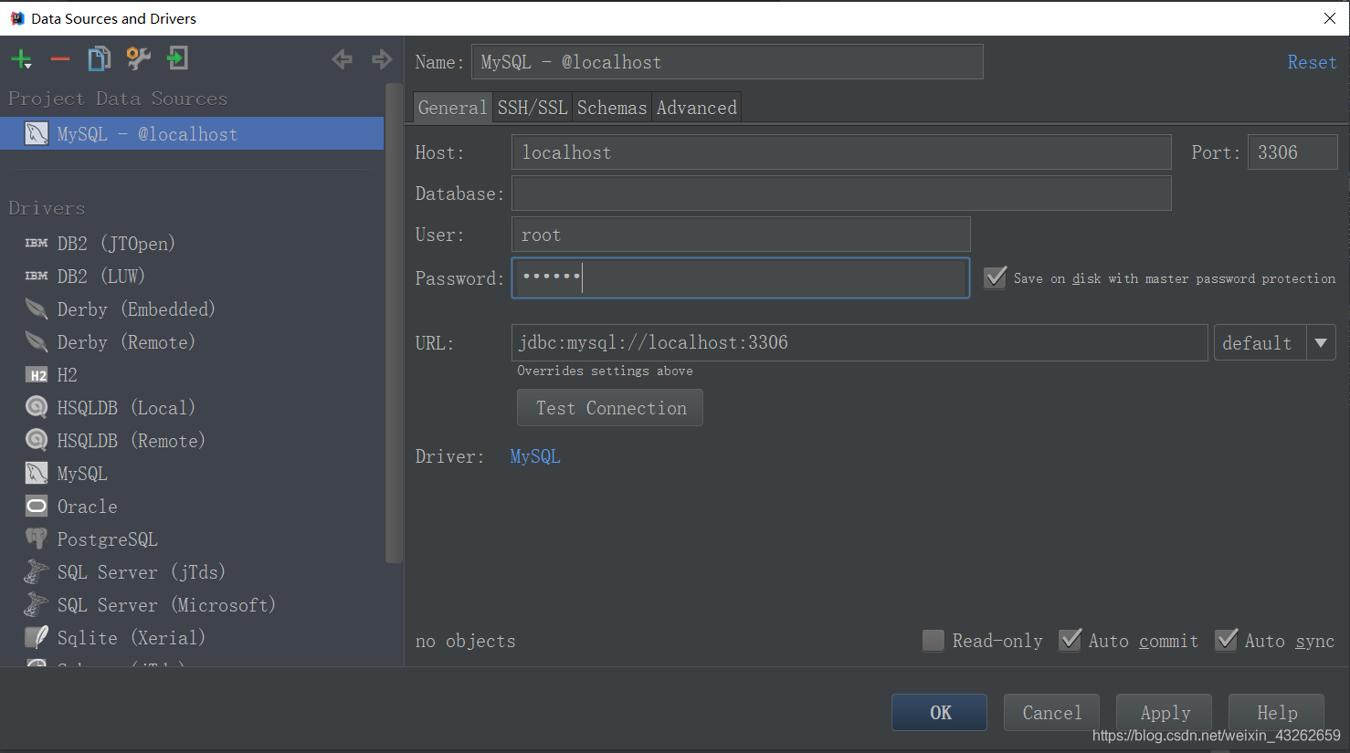Toggle the Auto commit checkbox

pos(1070,640)
